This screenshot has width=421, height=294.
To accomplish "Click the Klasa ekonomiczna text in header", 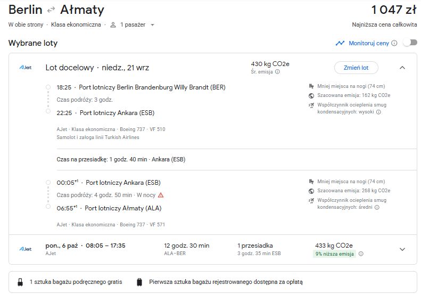I will [76, 24].
